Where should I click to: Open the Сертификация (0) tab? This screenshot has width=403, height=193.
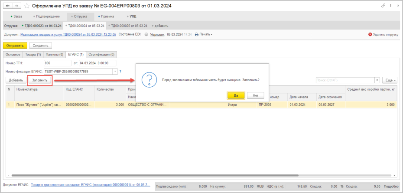click(x=101, y=55)
